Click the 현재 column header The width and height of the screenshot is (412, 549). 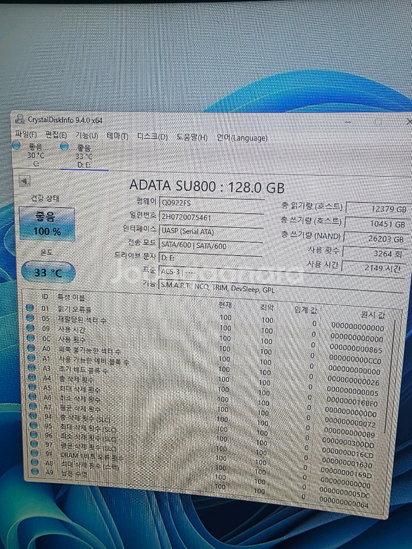(x=225, y=305)
